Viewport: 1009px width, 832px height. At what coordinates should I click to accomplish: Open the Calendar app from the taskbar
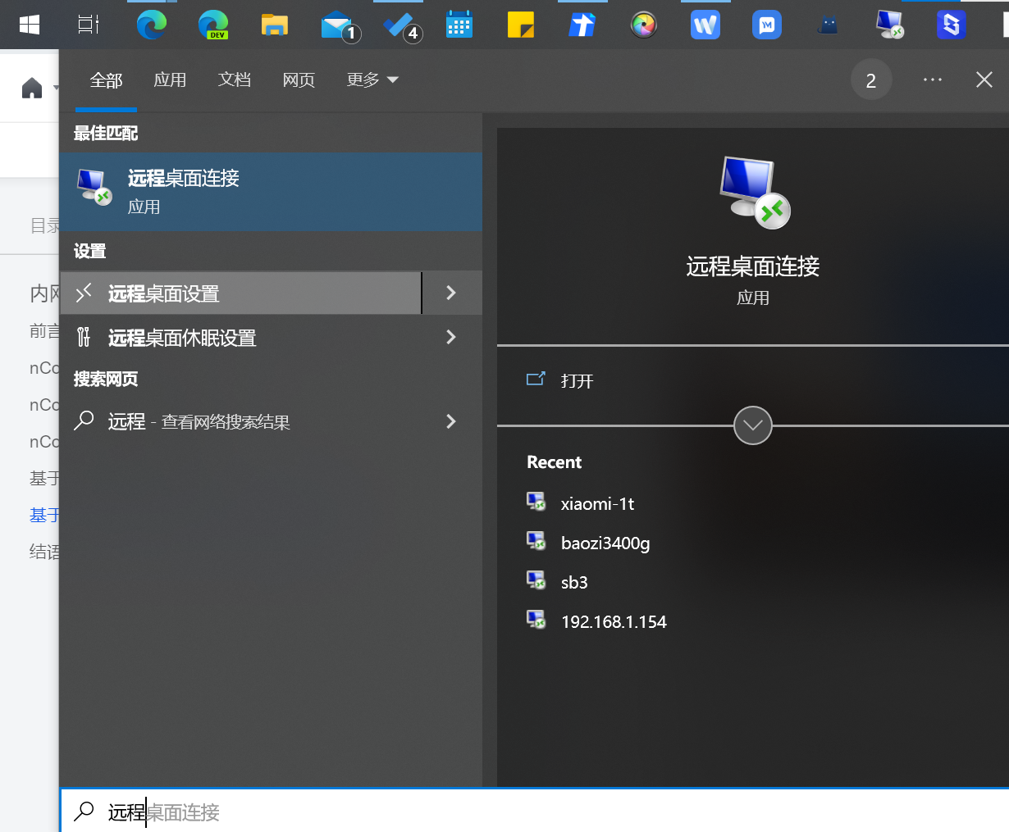click(x=459, y=25)
